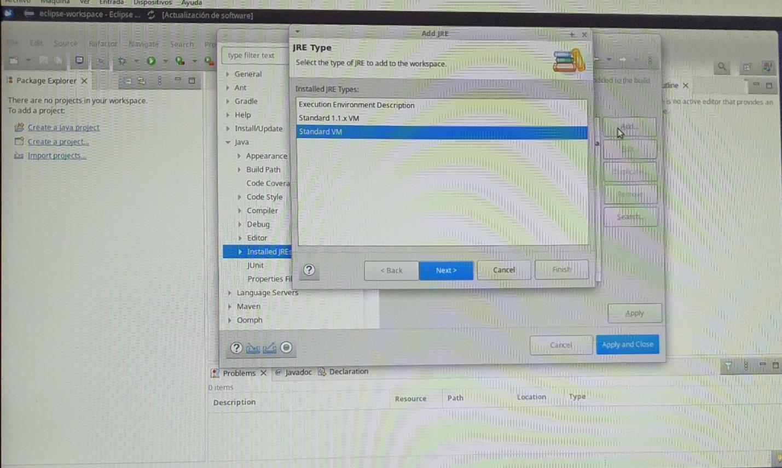
Task: Open the New file dropdown arrow
Action: [28, 61]
